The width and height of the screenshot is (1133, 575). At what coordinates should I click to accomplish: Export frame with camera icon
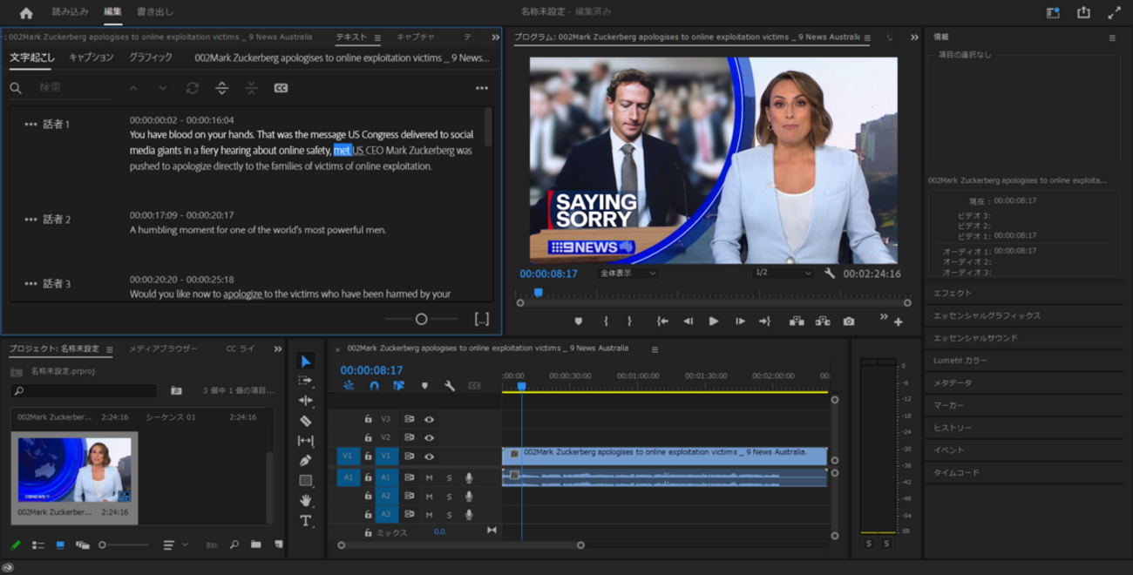click(x=849, y=321)
